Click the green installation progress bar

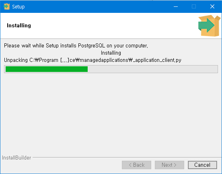click(111, 69)
